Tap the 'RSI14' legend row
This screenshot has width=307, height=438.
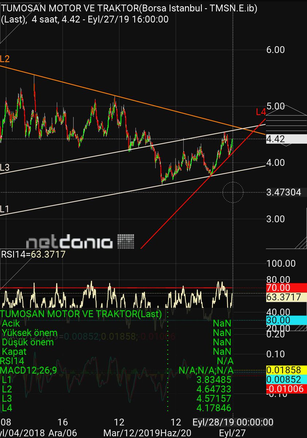[117, 361]
